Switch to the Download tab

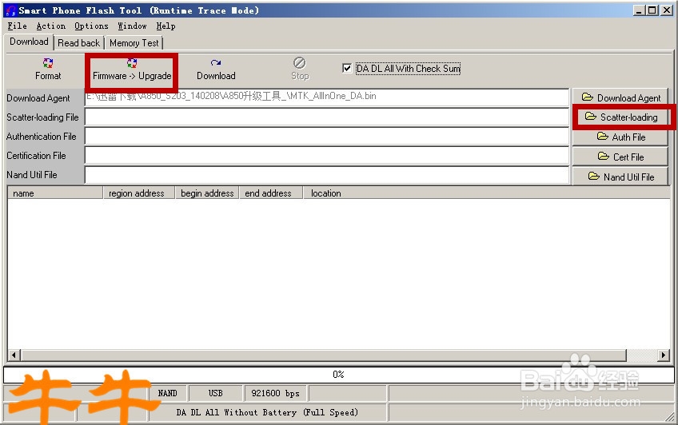[29, 42]
